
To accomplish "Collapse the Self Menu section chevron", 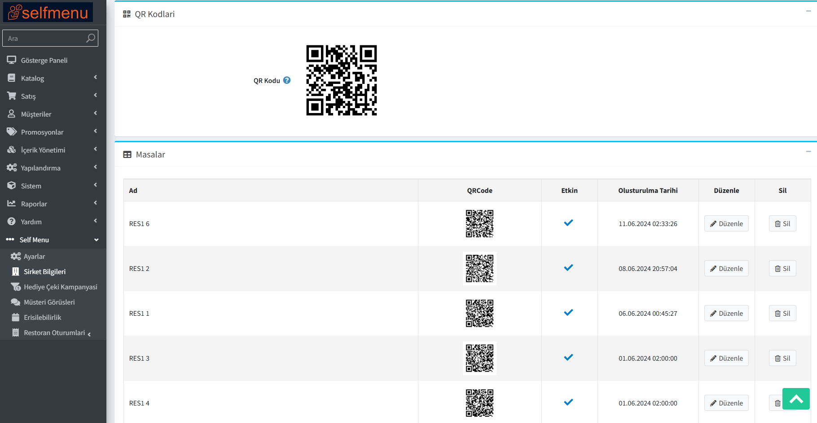I will coord(96,240).
